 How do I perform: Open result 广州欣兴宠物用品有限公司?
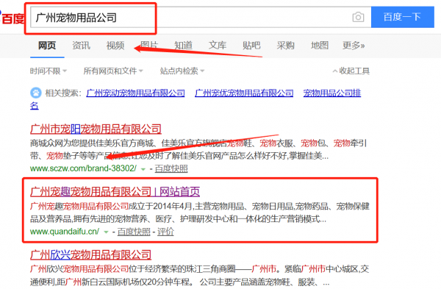tap(90, 254)
